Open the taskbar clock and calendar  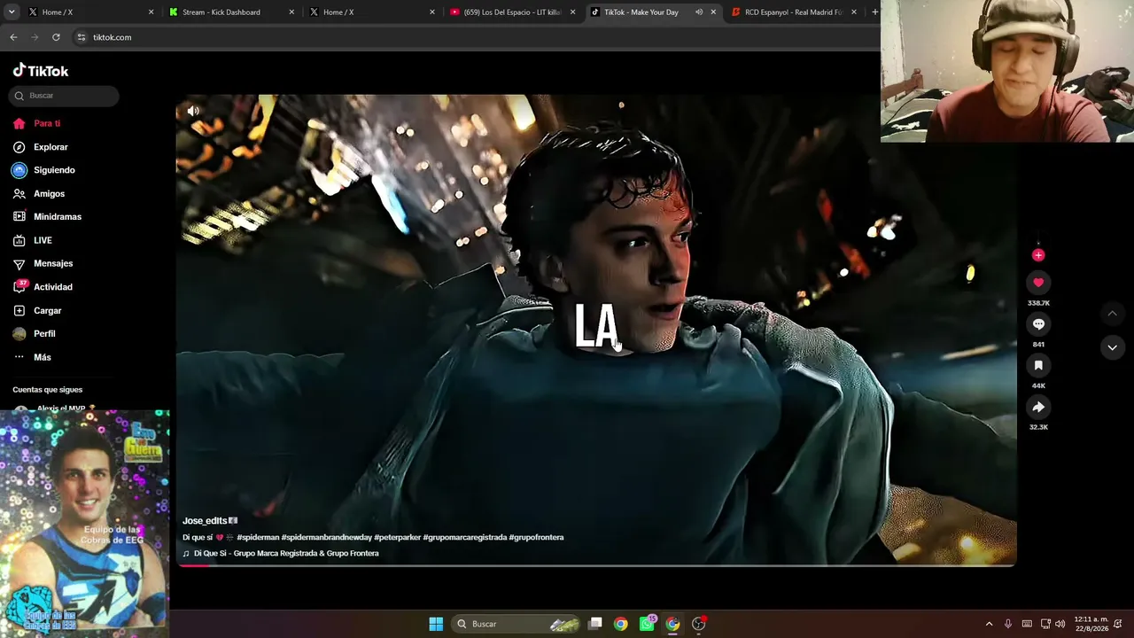tap(1091, 624)
